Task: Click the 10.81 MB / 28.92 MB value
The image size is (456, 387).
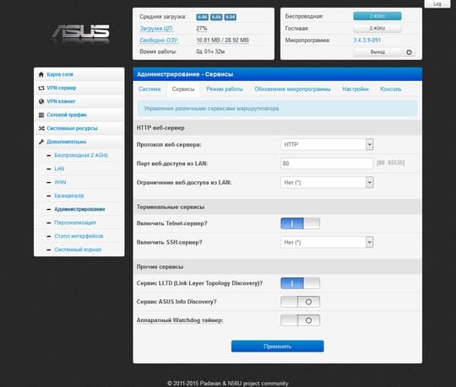Action: (x=222, y=40)
